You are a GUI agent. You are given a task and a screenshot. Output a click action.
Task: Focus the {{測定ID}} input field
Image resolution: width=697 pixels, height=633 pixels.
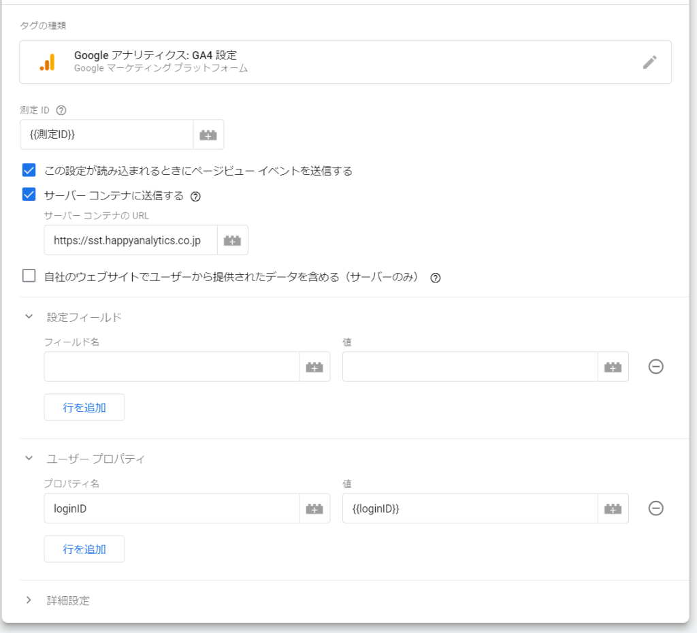(107, 135)
